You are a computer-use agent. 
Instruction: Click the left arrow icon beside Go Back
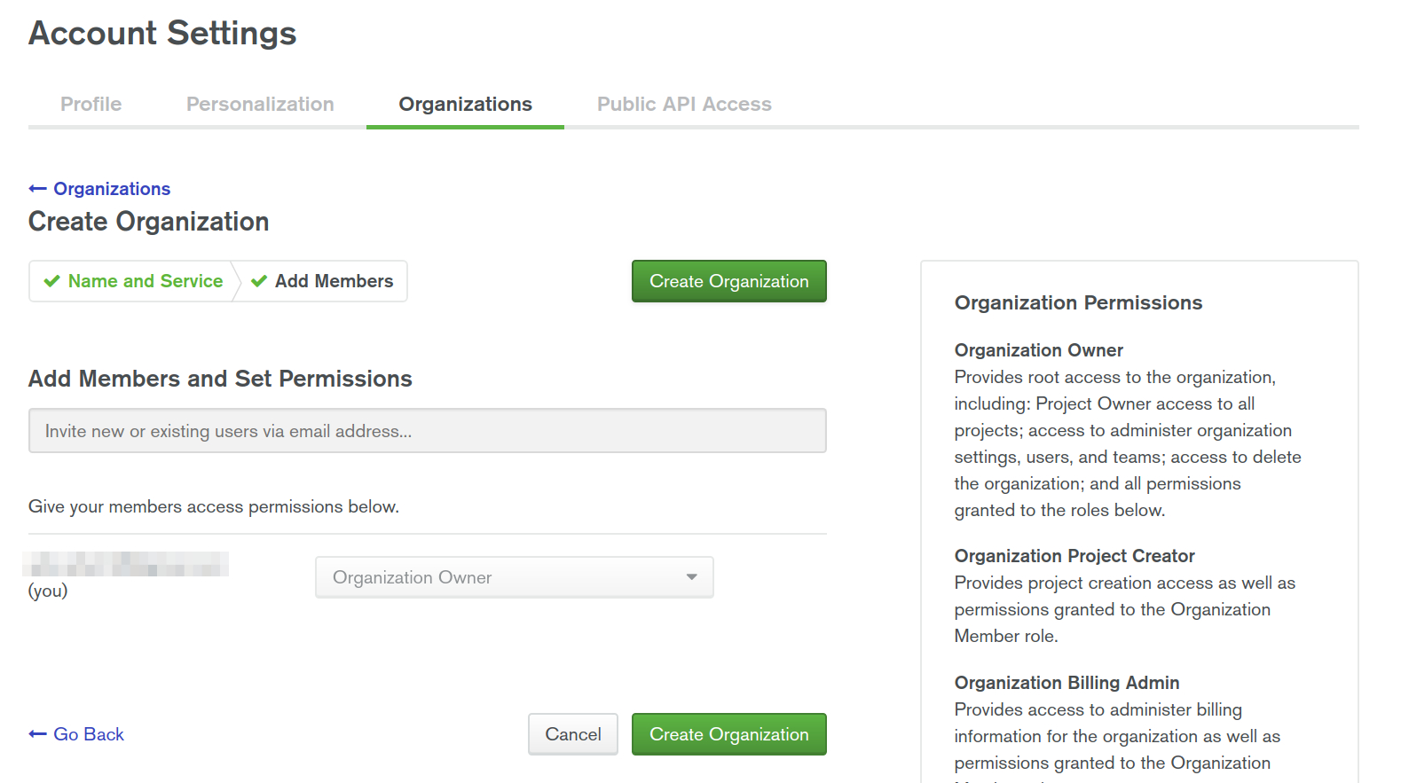coord(37,734)
